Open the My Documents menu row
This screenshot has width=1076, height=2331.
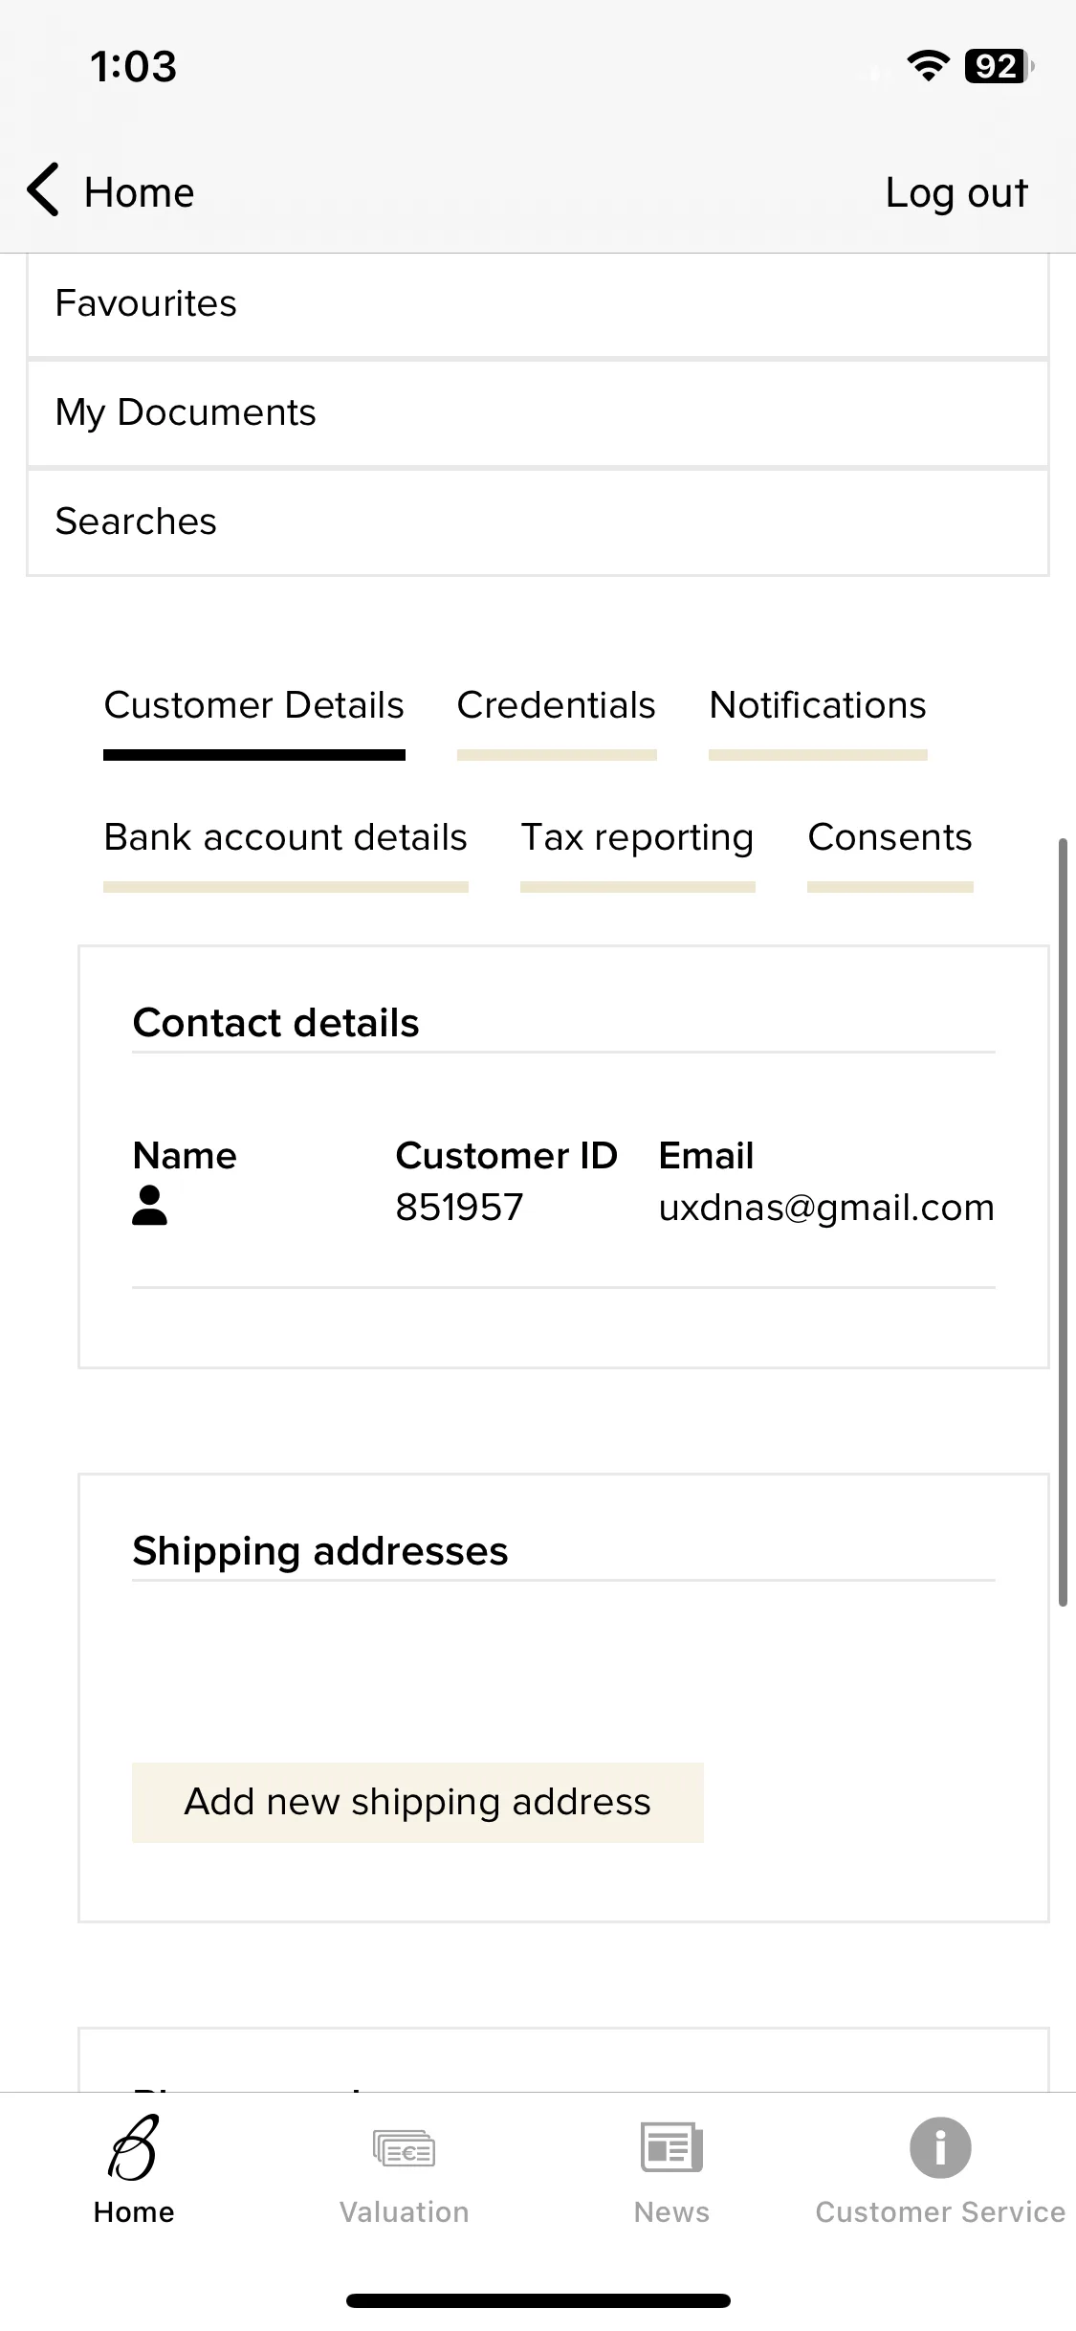(538, 413)
